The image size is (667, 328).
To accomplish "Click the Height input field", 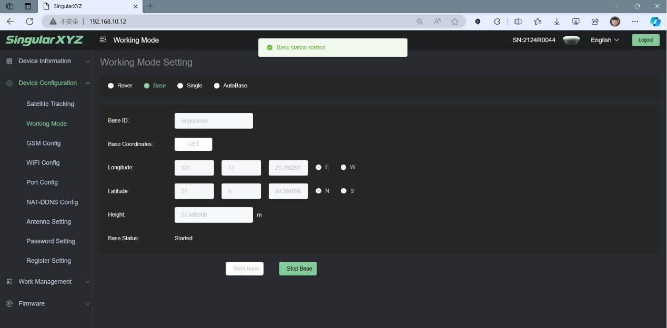I will (214, 215).
